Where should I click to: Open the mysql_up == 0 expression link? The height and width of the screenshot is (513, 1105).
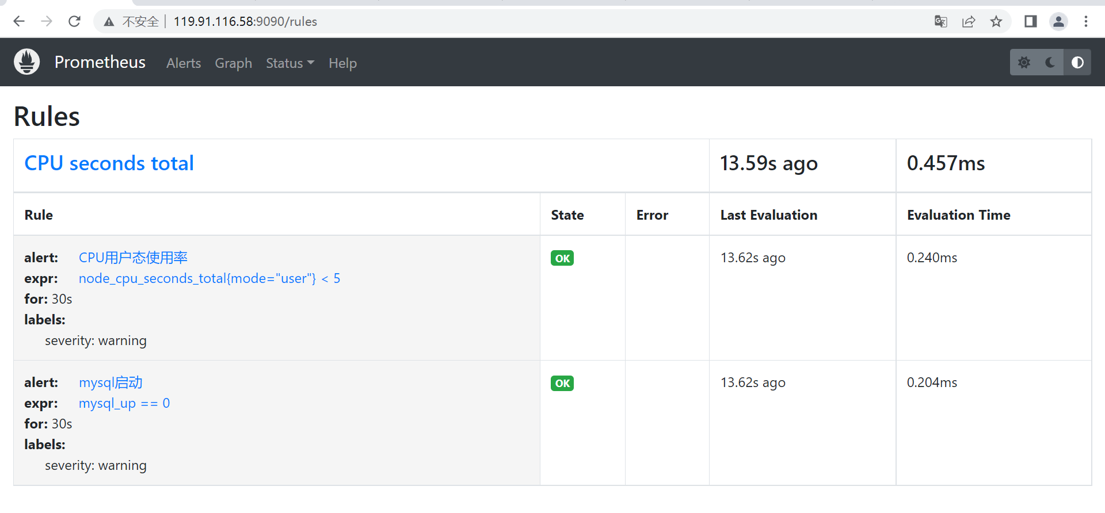124,403
